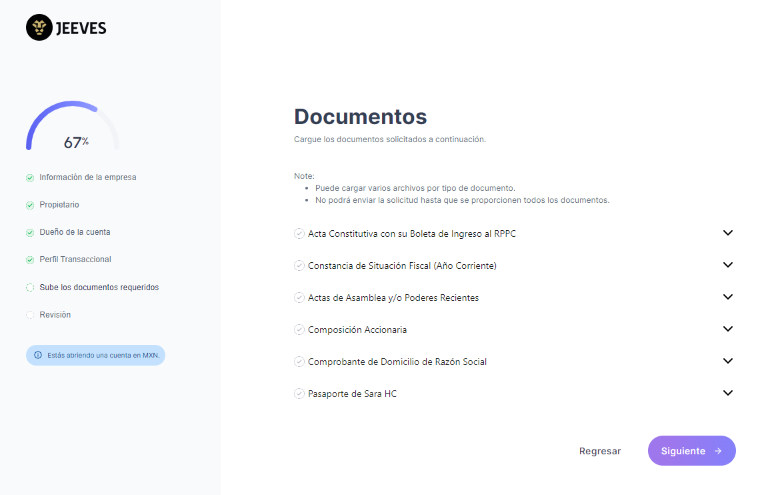This screenshot has height=495, width=772.
Task: Expand the Composición Accionaria section chevron
Action: click(728, 329)
